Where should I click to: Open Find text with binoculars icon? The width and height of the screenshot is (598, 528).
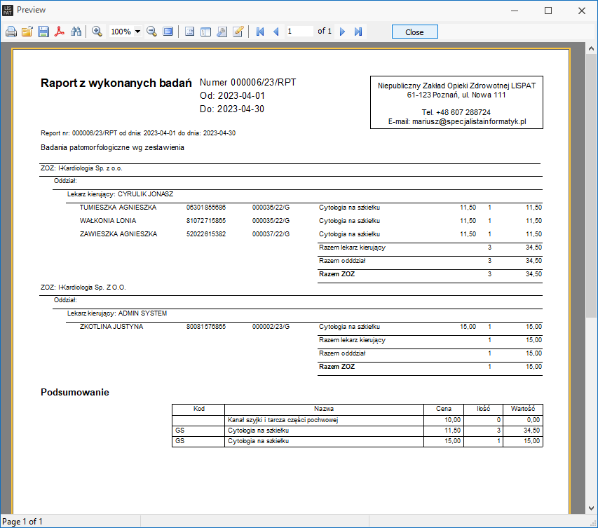76,32
